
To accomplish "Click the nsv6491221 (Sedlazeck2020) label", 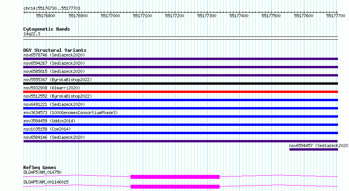I will pyautogui.click(x=54, y=104).
